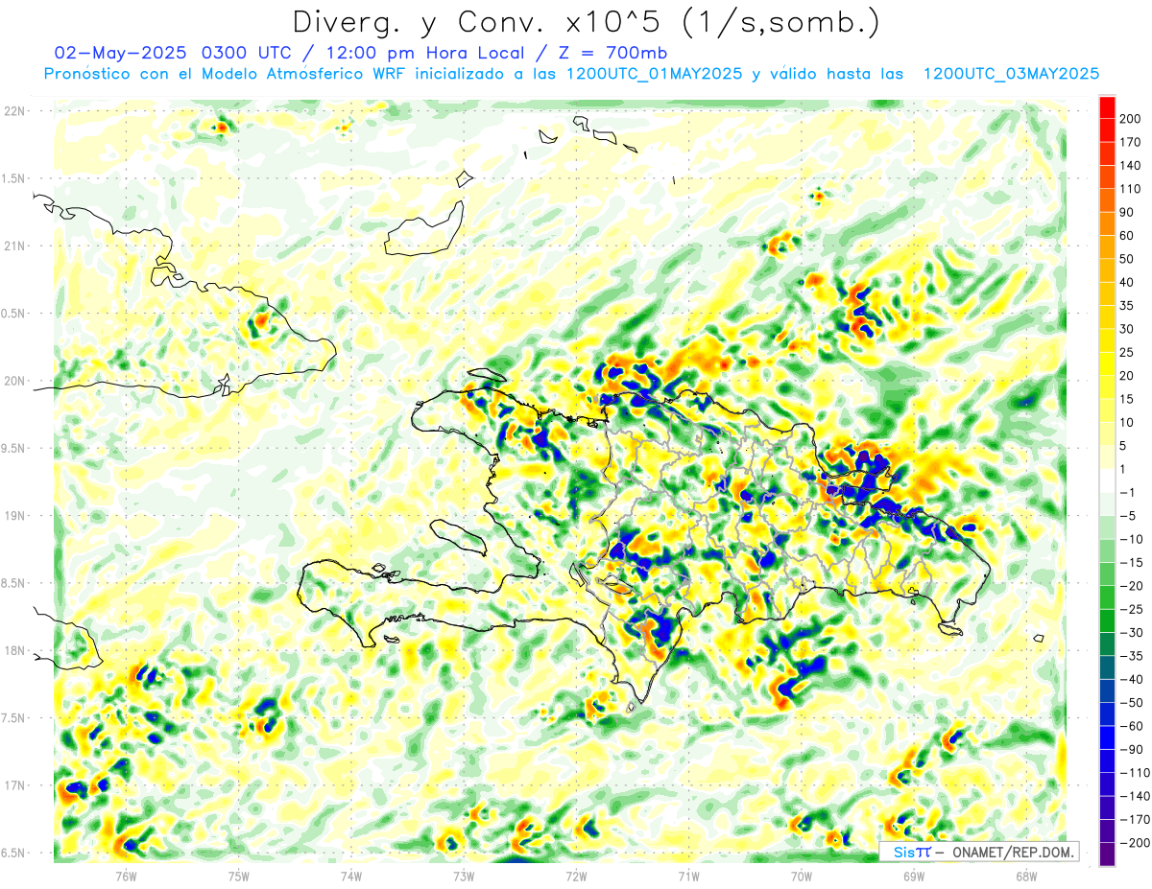Click the "76W" longitude label

point(126,876)
